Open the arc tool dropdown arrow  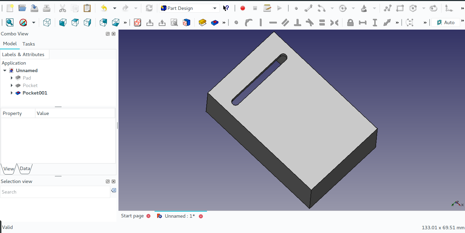[332, 8]
